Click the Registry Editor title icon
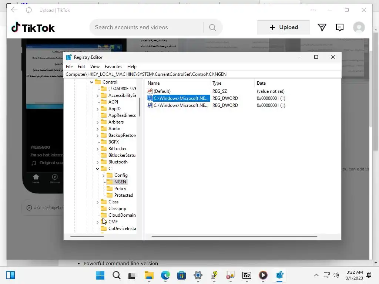Image resolution: width=379 pixels, height=284 pixels. point(69,57)
